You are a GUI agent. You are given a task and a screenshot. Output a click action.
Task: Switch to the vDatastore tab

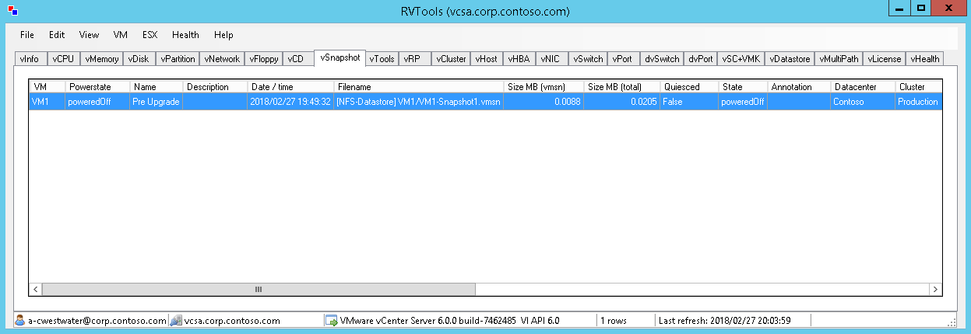click(x=790, y=59)
